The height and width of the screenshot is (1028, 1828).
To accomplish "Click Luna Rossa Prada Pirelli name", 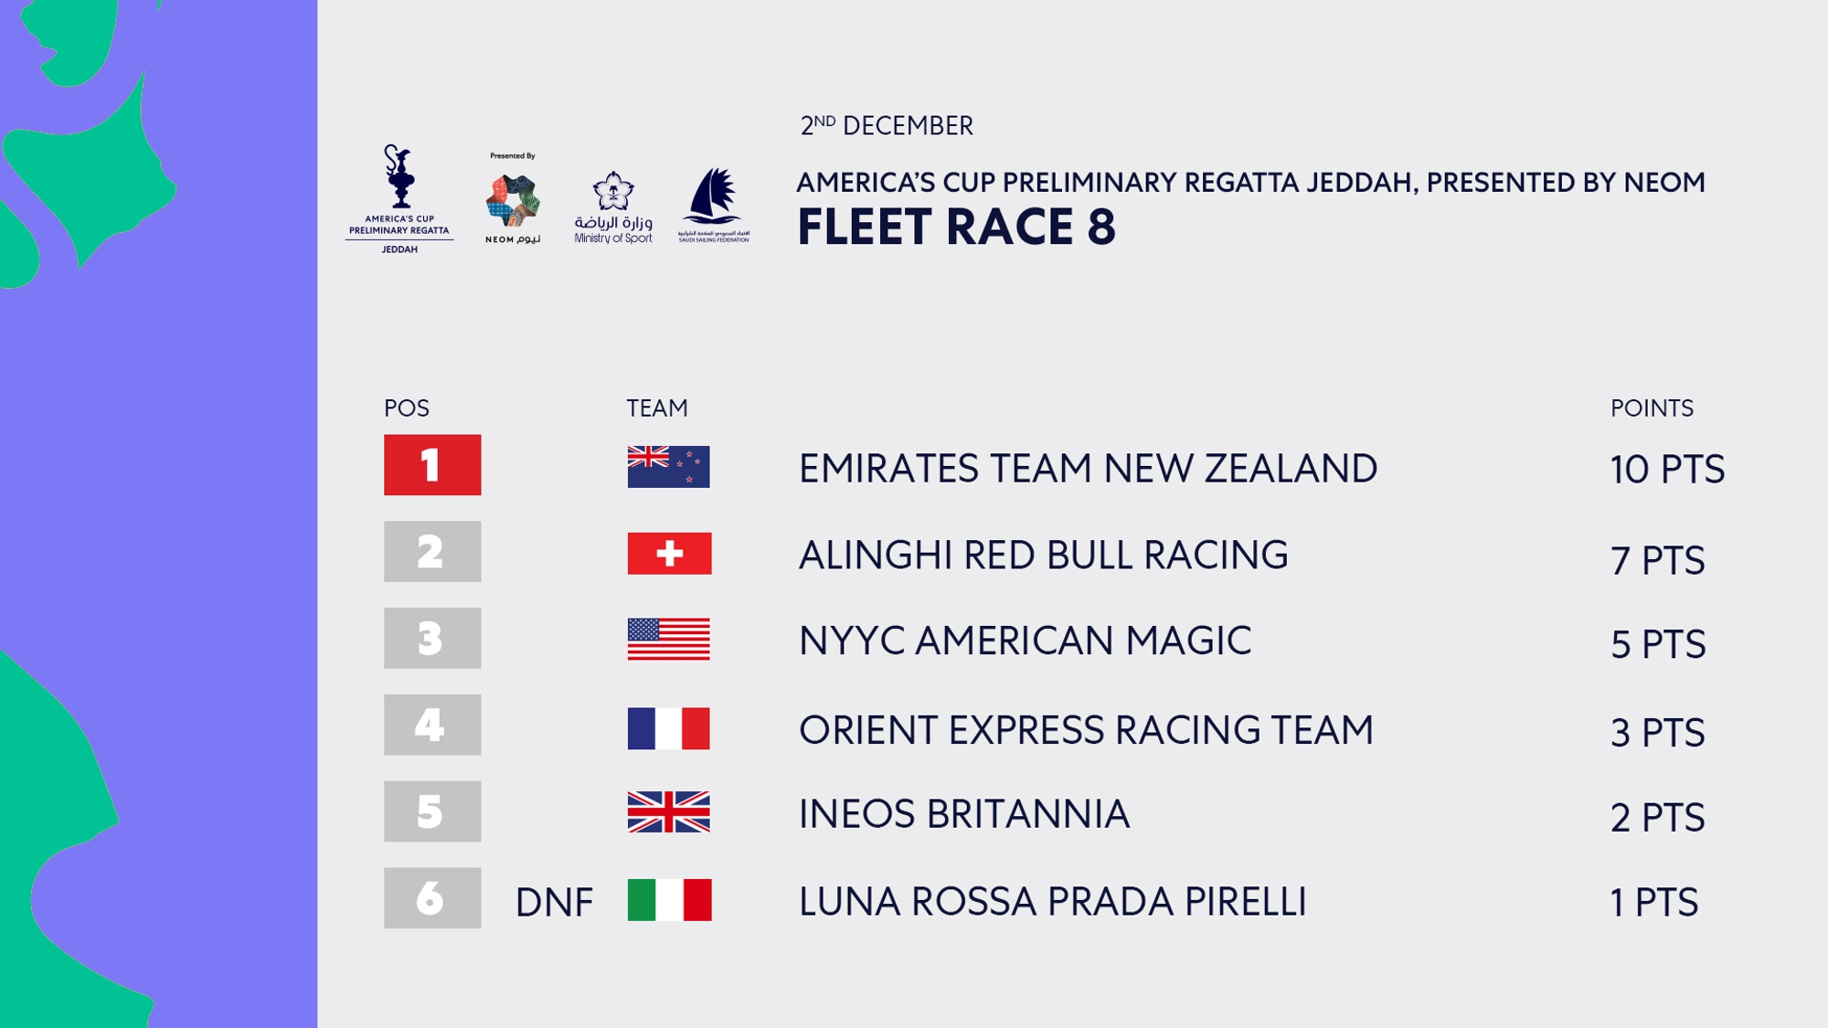I will [x=1053, y=902].
